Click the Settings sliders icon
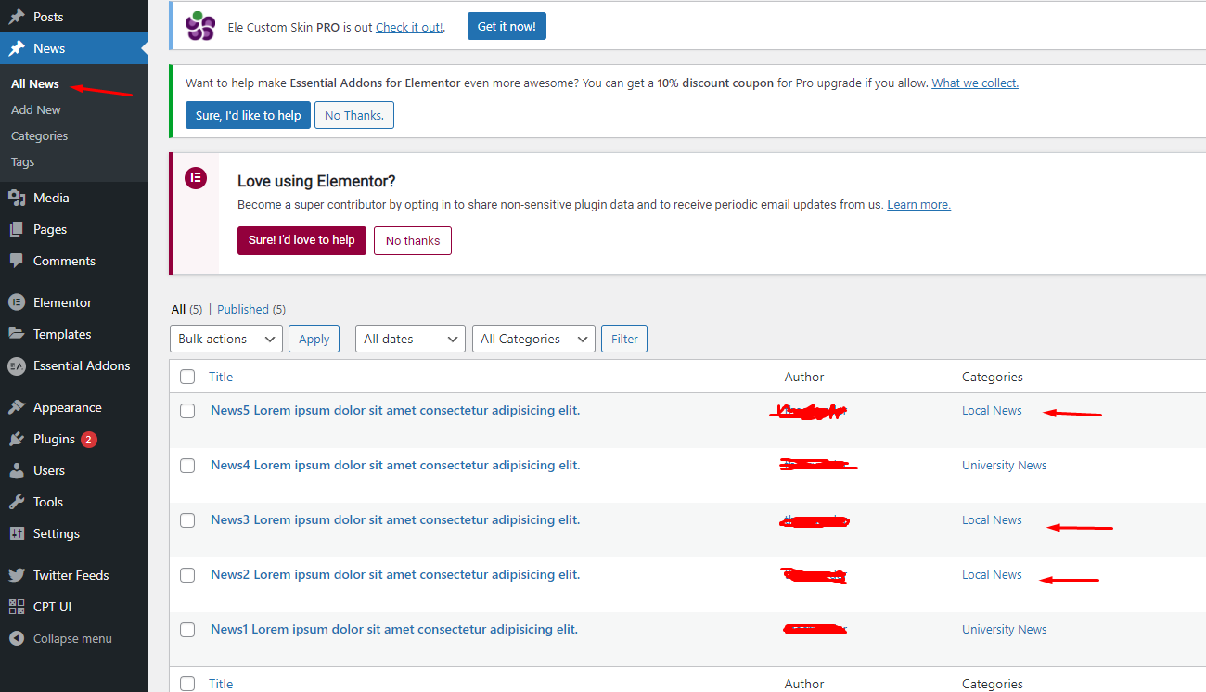1206x692 pixels. coord(17,533)
